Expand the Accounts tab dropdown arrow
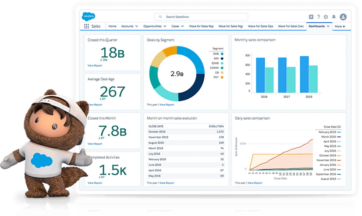The image size is (362, 216). click(137, 26)
